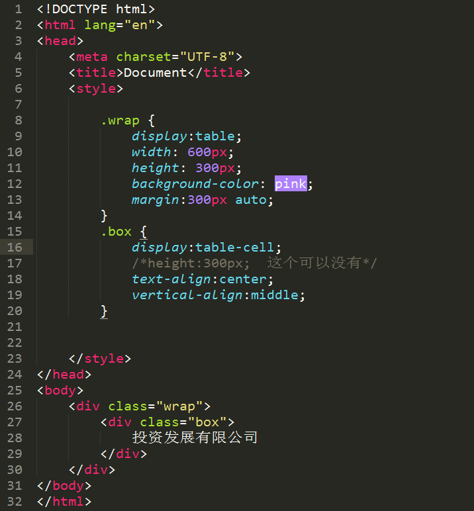The image size is (474, 511).
Task: Click the highlighted pink color value
Action: click(x=291, y=184)
